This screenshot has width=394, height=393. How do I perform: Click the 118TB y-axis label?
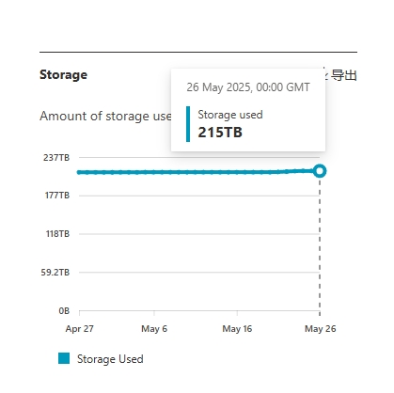click(57, 234)
